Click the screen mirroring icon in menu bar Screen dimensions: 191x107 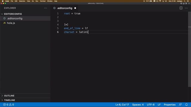[x=163, y=1]
